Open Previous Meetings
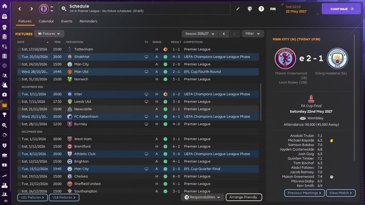 305,193
